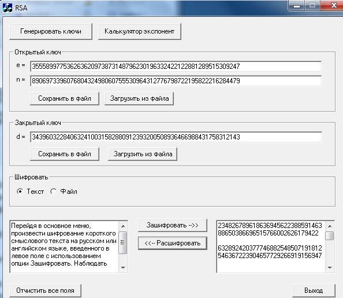Click ciphertext line starting 234826789618
Screen dimensions: 343x298
[x=270, y=226]
